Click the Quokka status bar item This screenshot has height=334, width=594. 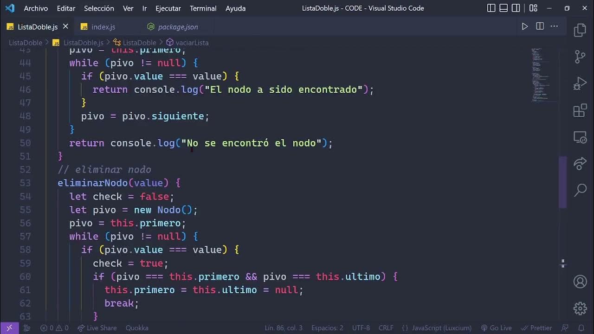pos(137,328)
